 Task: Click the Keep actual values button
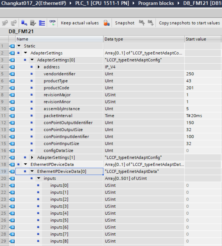(80, 23)
